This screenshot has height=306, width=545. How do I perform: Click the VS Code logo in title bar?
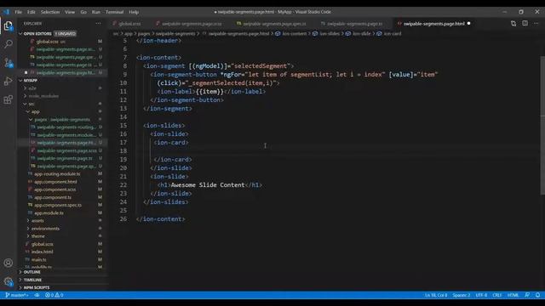6,12
